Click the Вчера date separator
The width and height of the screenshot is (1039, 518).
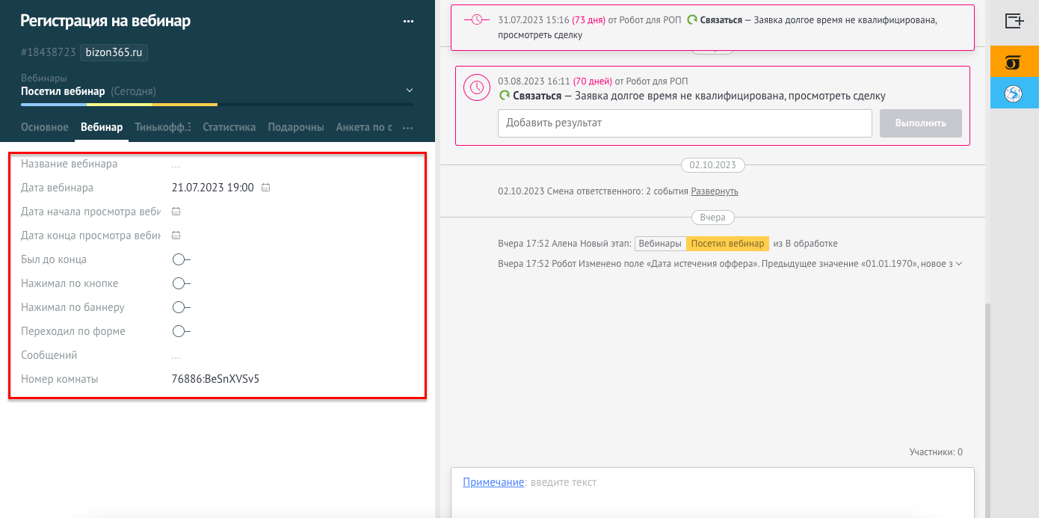click(x=712, y=218)
